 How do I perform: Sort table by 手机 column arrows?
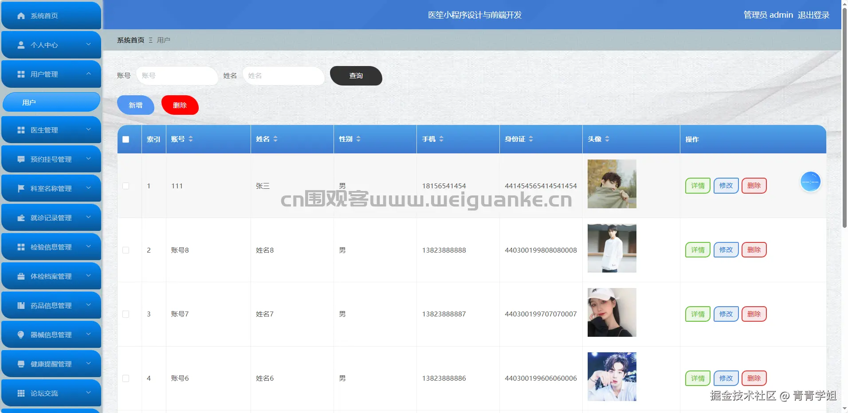click(441, 139)
